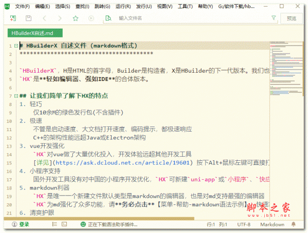Screen dimensions: 308x233
Task: Click the line 18 text markdown利器
Action: click(49, 188)
